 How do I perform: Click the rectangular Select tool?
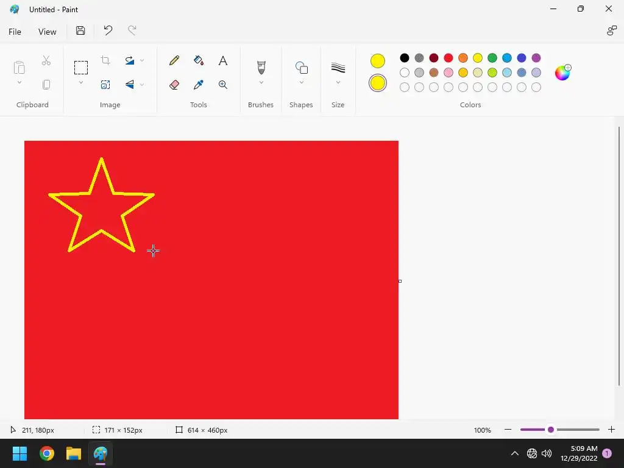click(x=81, y=68)
